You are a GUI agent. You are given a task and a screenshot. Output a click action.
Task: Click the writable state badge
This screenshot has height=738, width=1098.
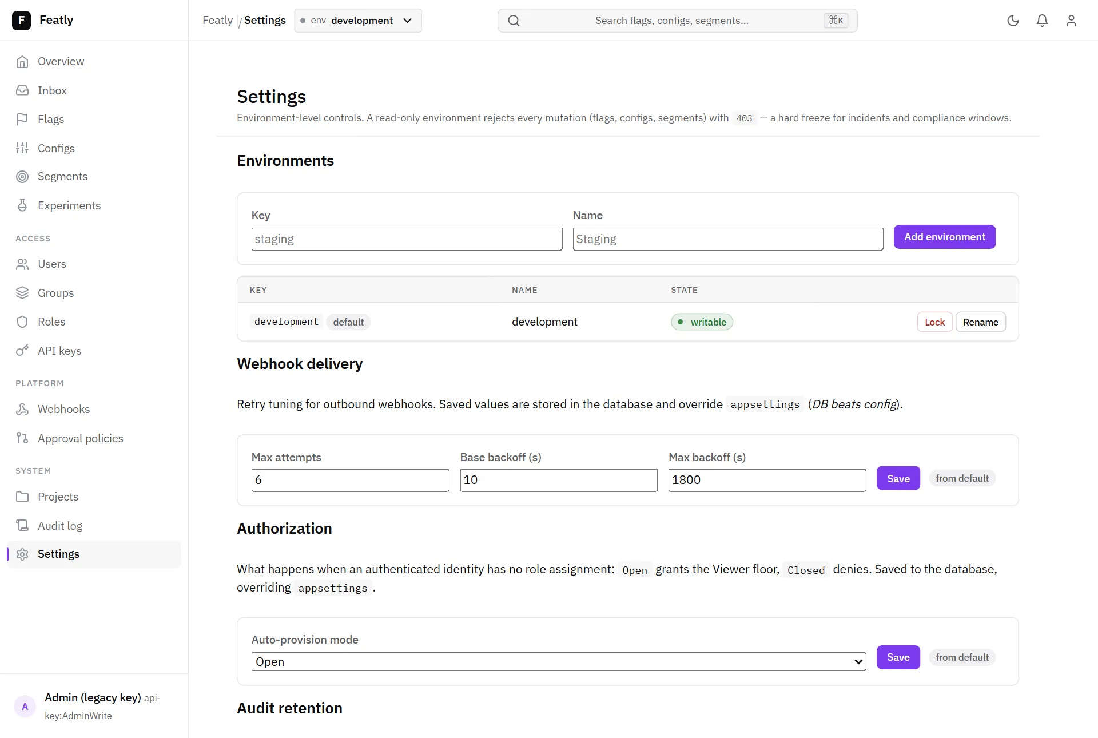[702, 322]
